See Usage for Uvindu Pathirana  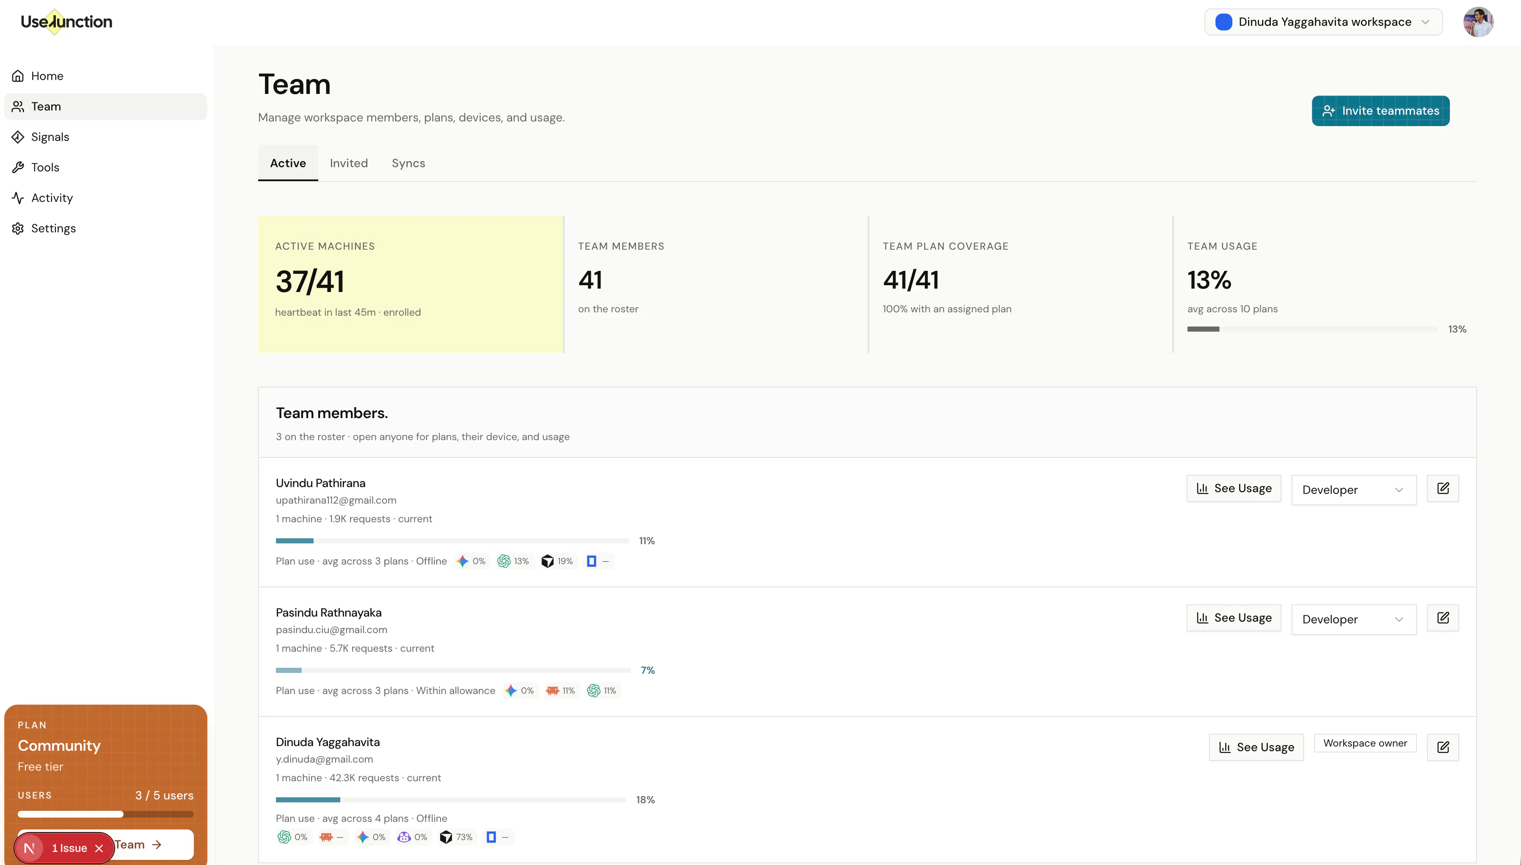point(1234,488)
